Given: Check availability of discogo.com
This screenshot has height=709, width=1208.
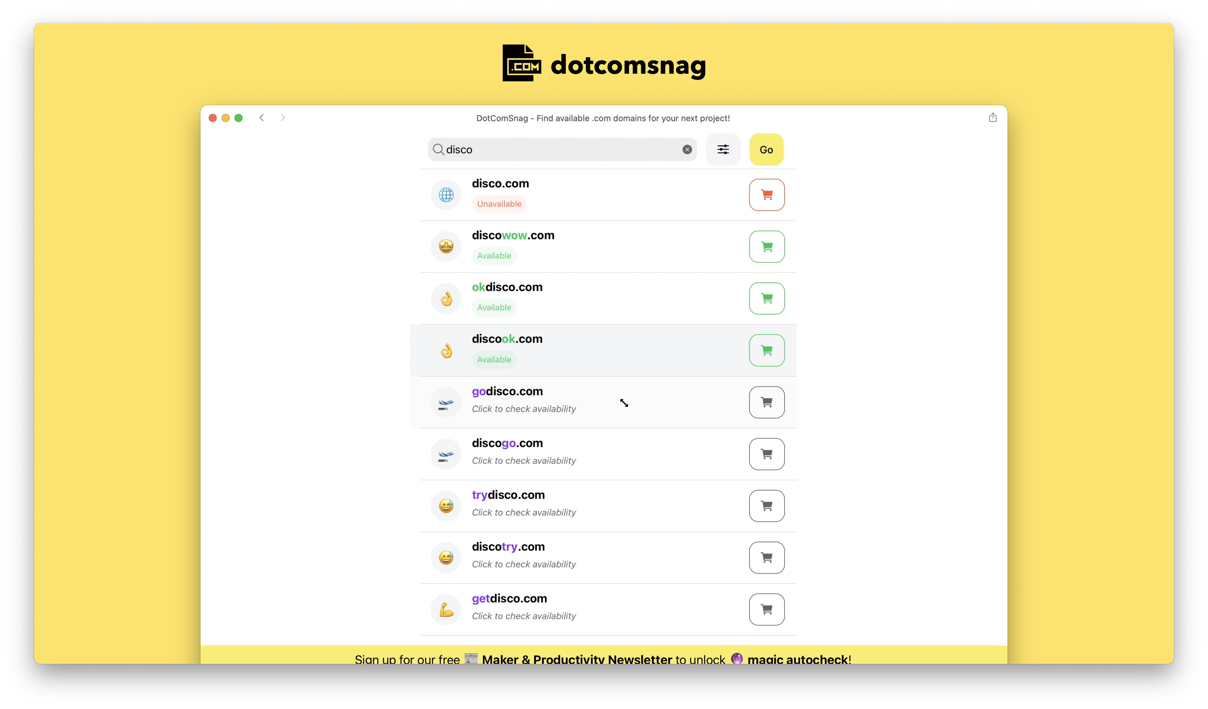Looking at the screenshot, I should coord(523,460).
